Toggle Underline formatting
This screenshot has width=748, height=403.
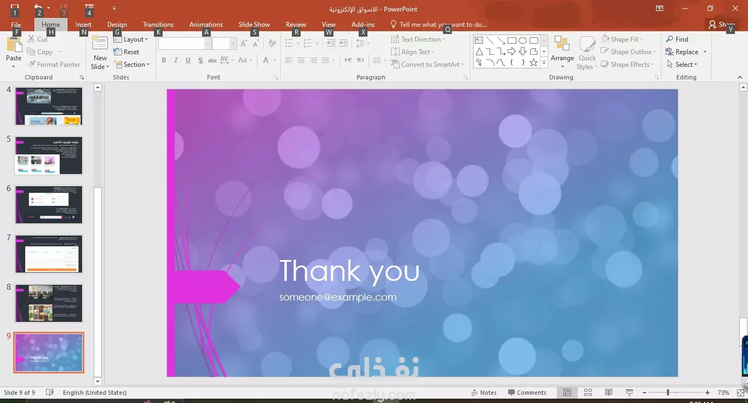(x=188, y=60)
